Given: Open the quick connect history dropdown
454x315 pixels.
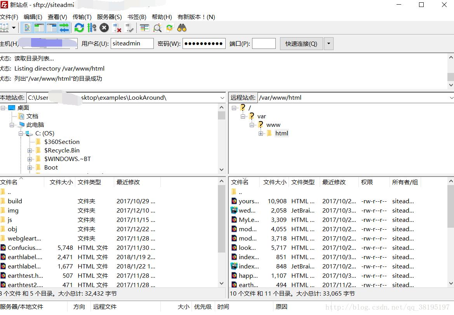Looking at the screenshot, I should tap(329, 44).
